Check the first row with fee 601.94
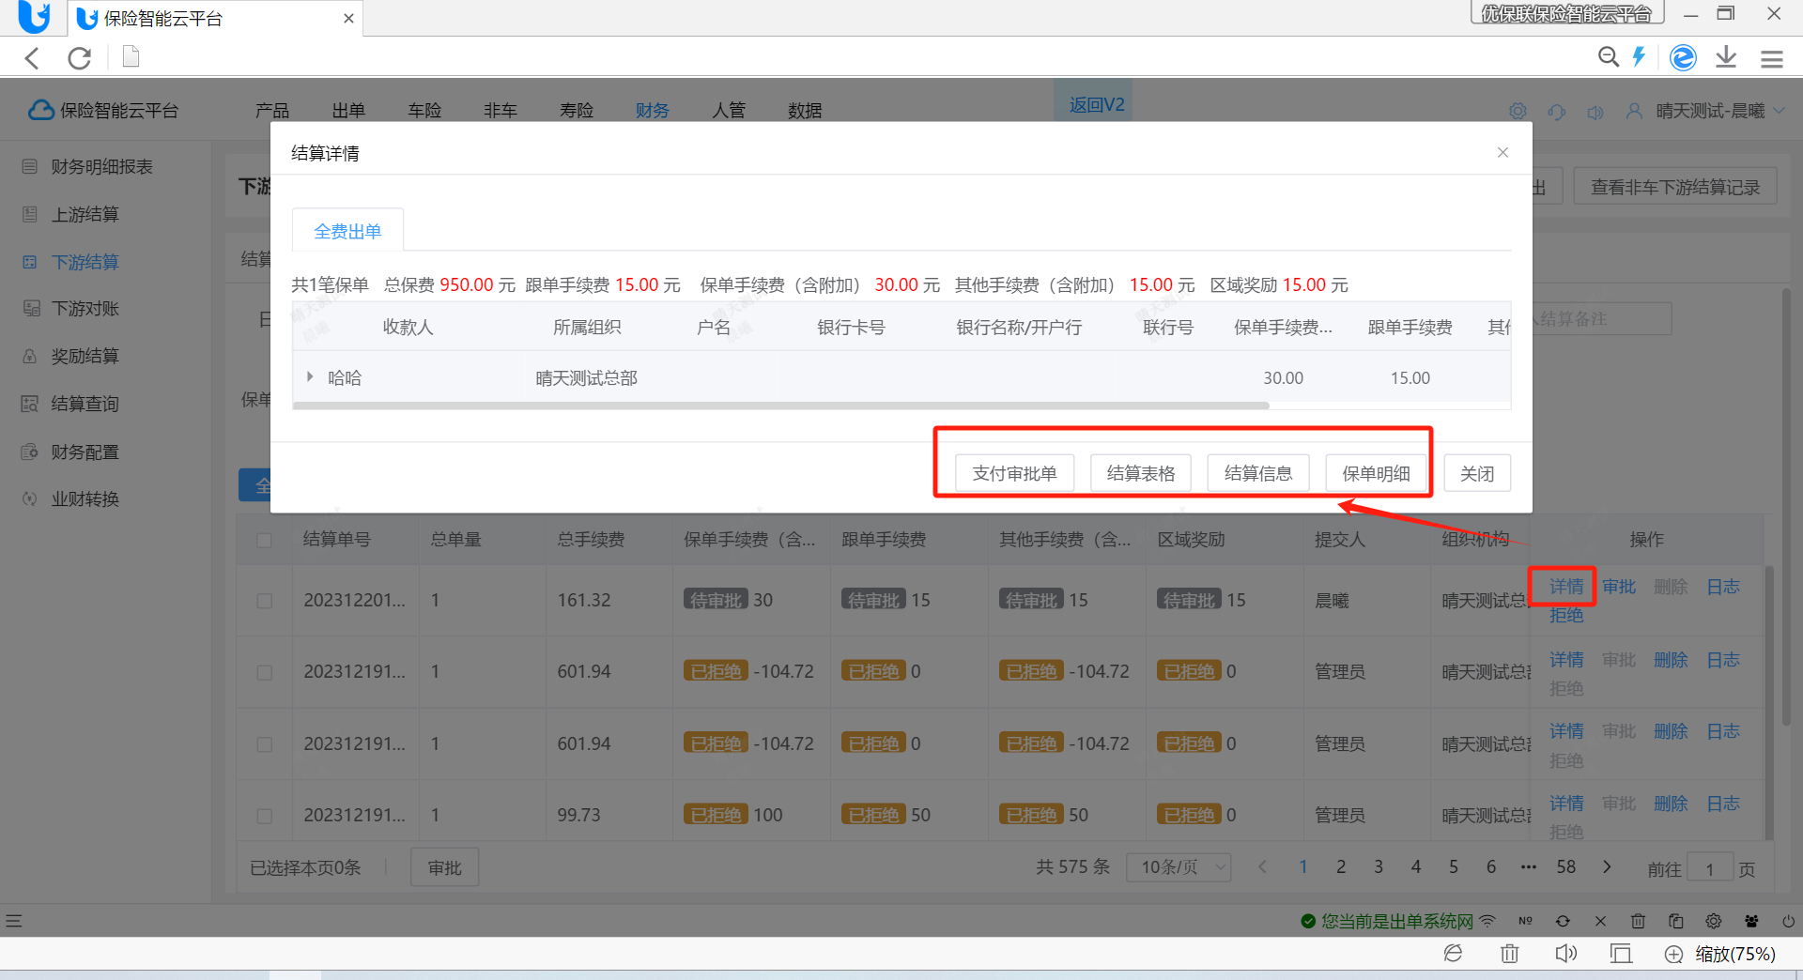Viewport: 1803px width, 980px height. [x=264, y=672]
